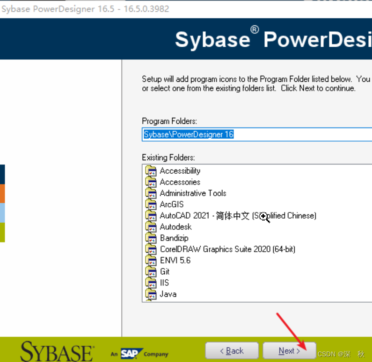Click the AutoCAD 2021 folder icon
The width and height of the screenshot is (372, 362).
click(151, 215)
